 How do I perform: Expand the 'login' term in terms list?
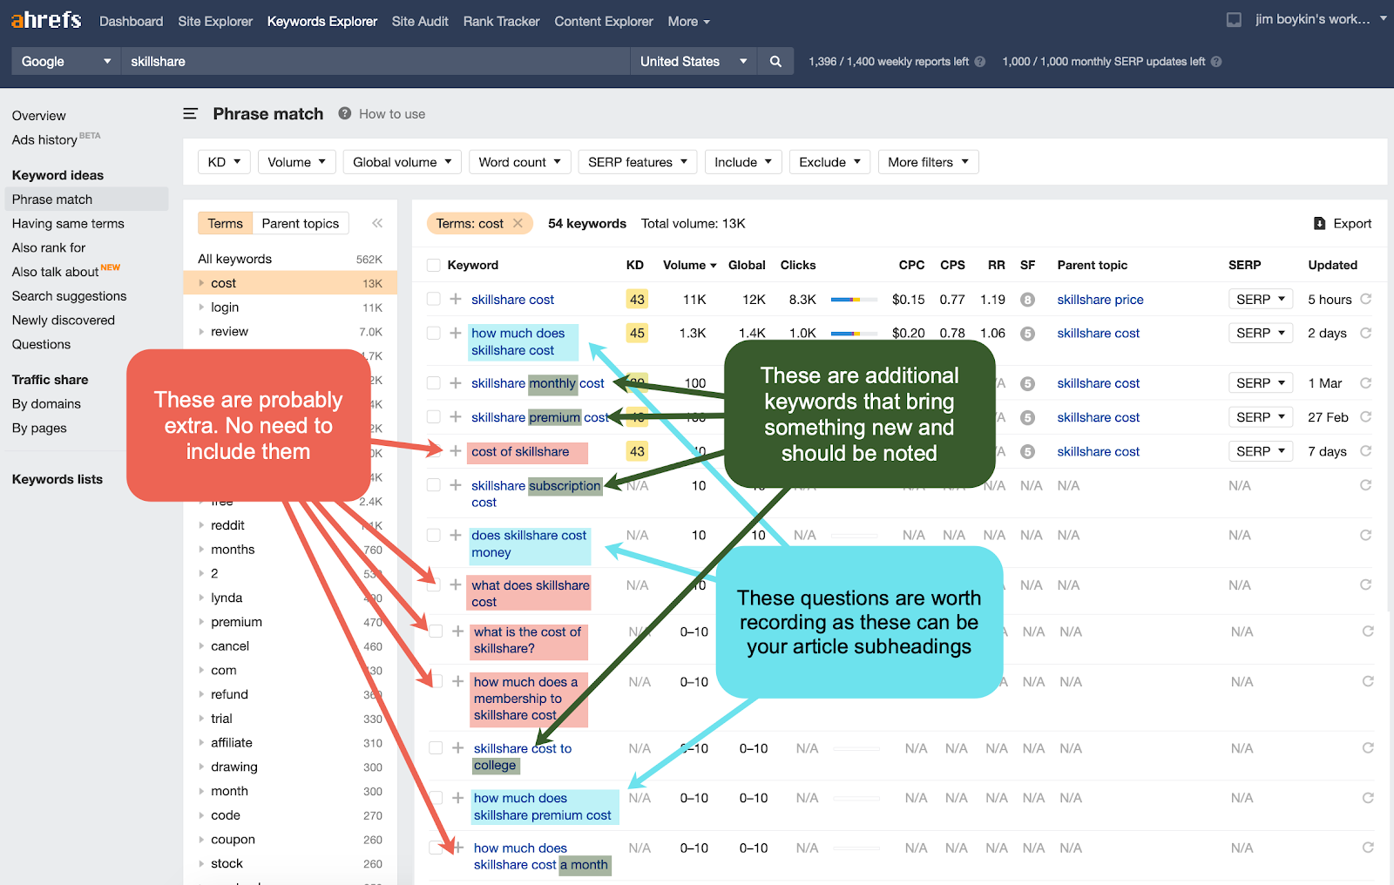coord(201,307)
